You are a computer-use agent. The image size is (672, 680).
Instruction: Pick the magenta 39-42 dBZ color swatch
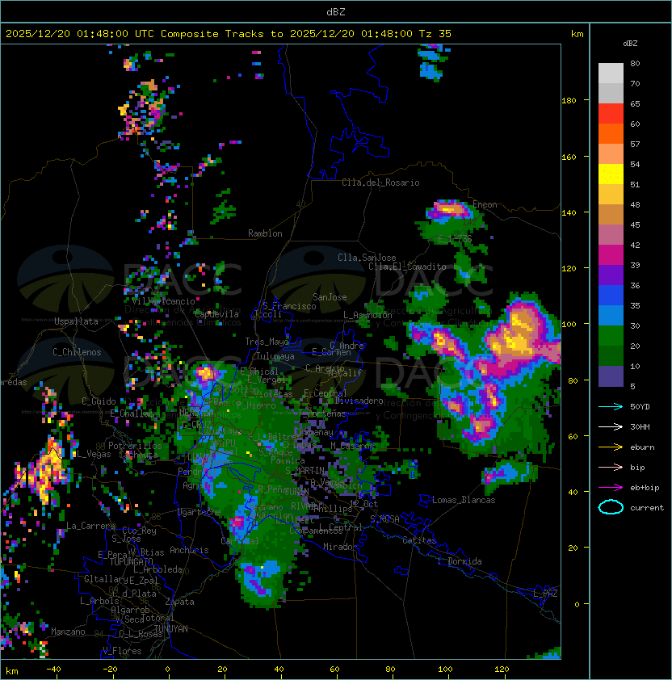pos(611,255)
